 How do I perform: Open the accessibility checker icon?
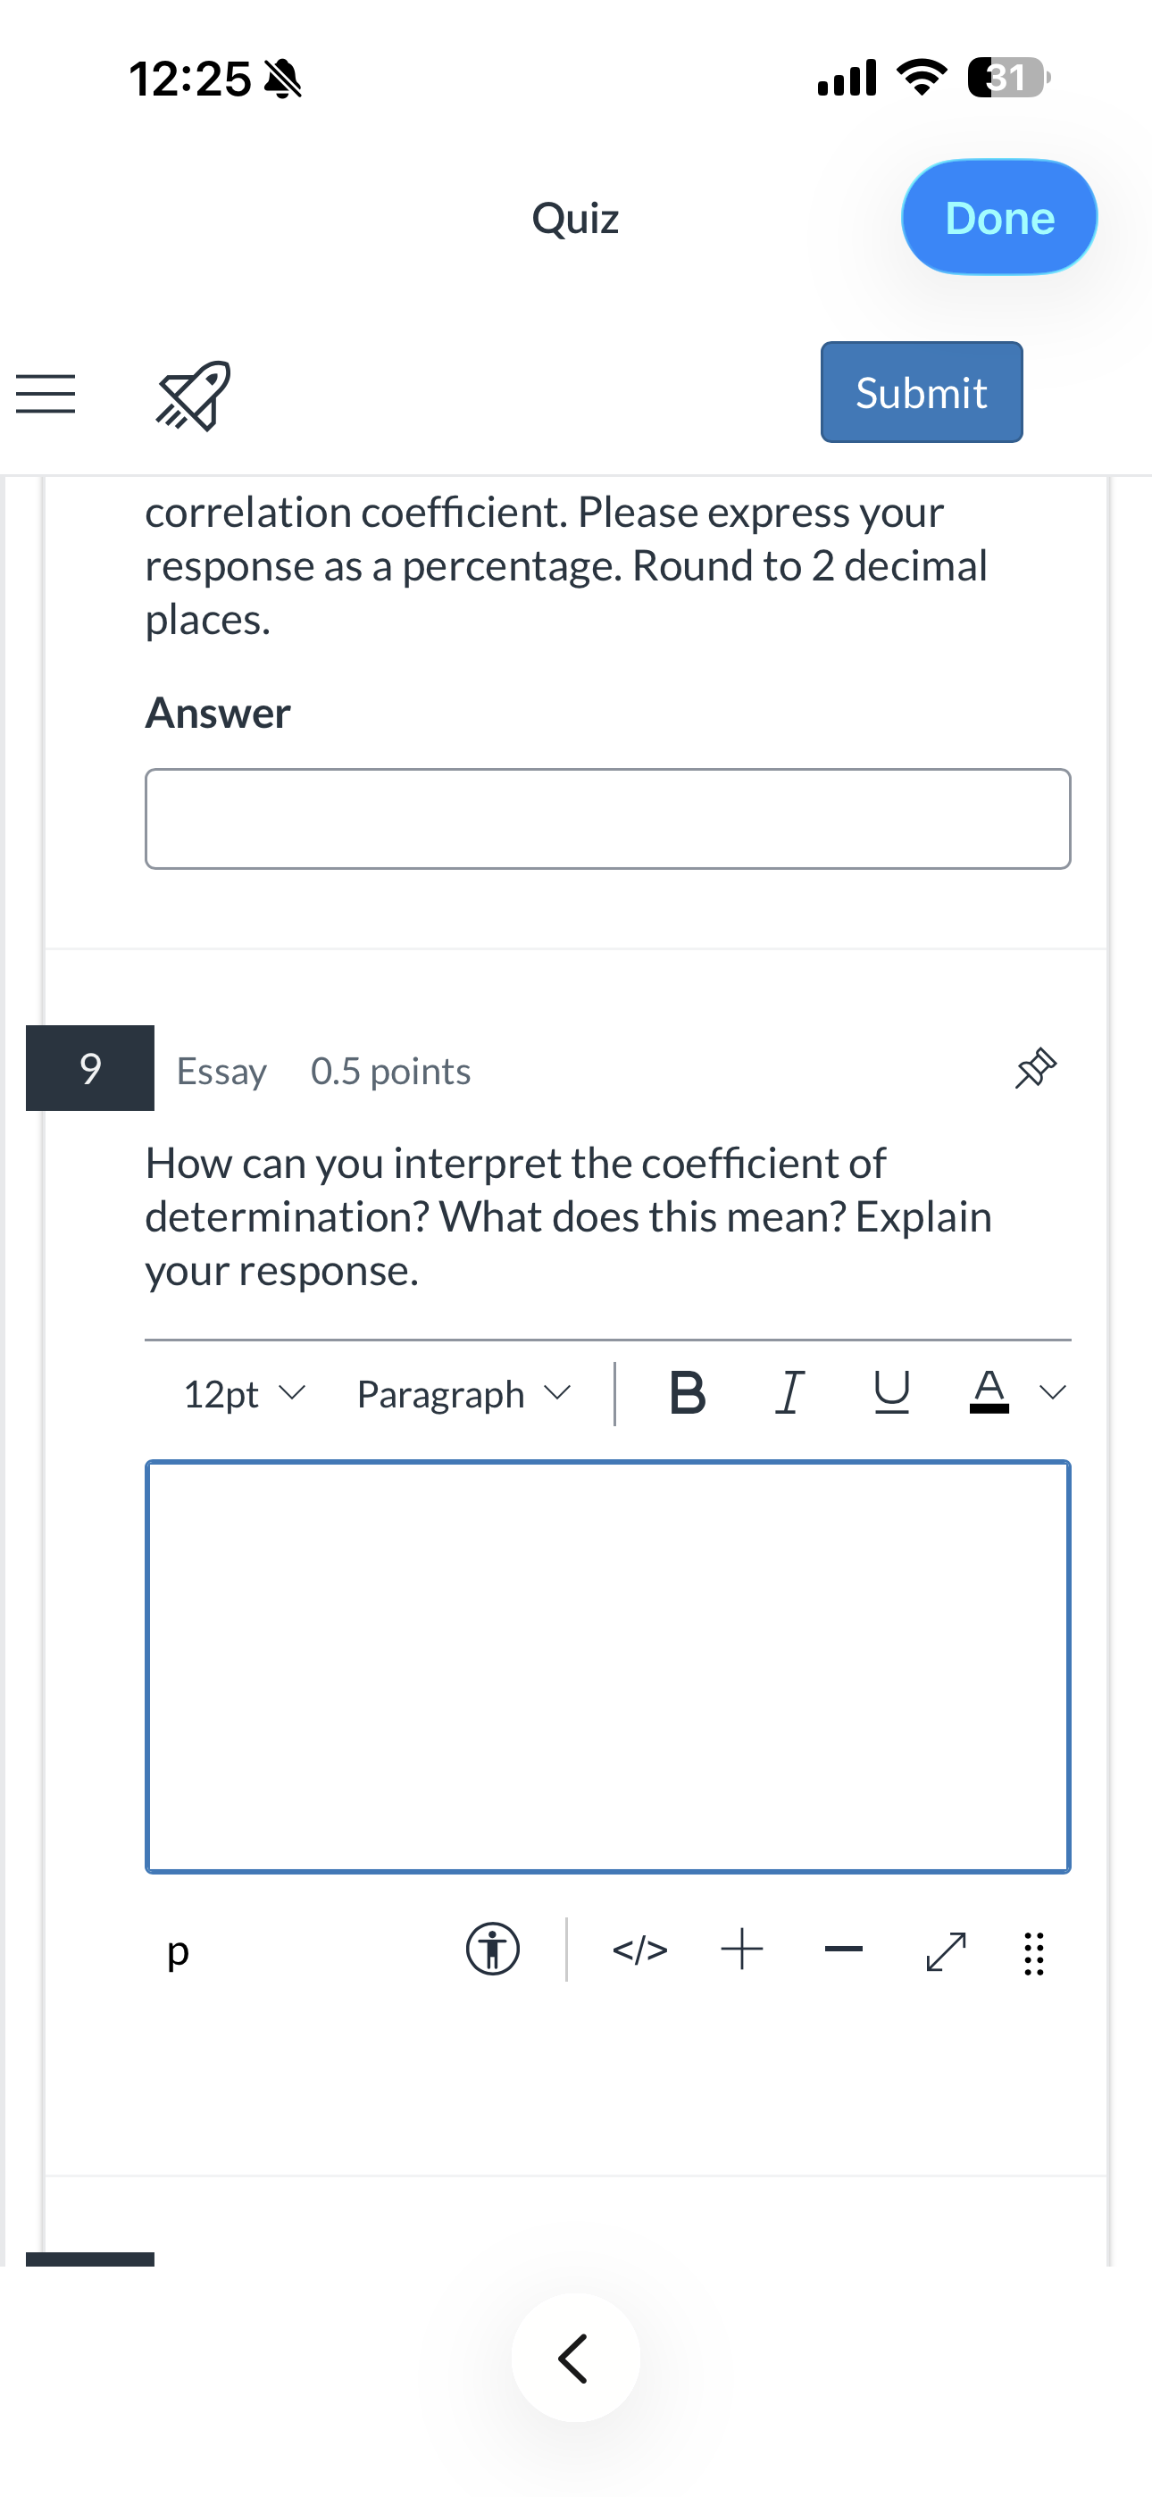pos(493,1949)
